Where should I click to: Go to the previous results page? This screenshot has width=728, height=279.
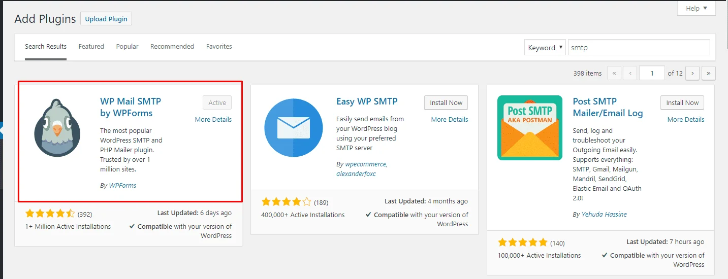630,73
